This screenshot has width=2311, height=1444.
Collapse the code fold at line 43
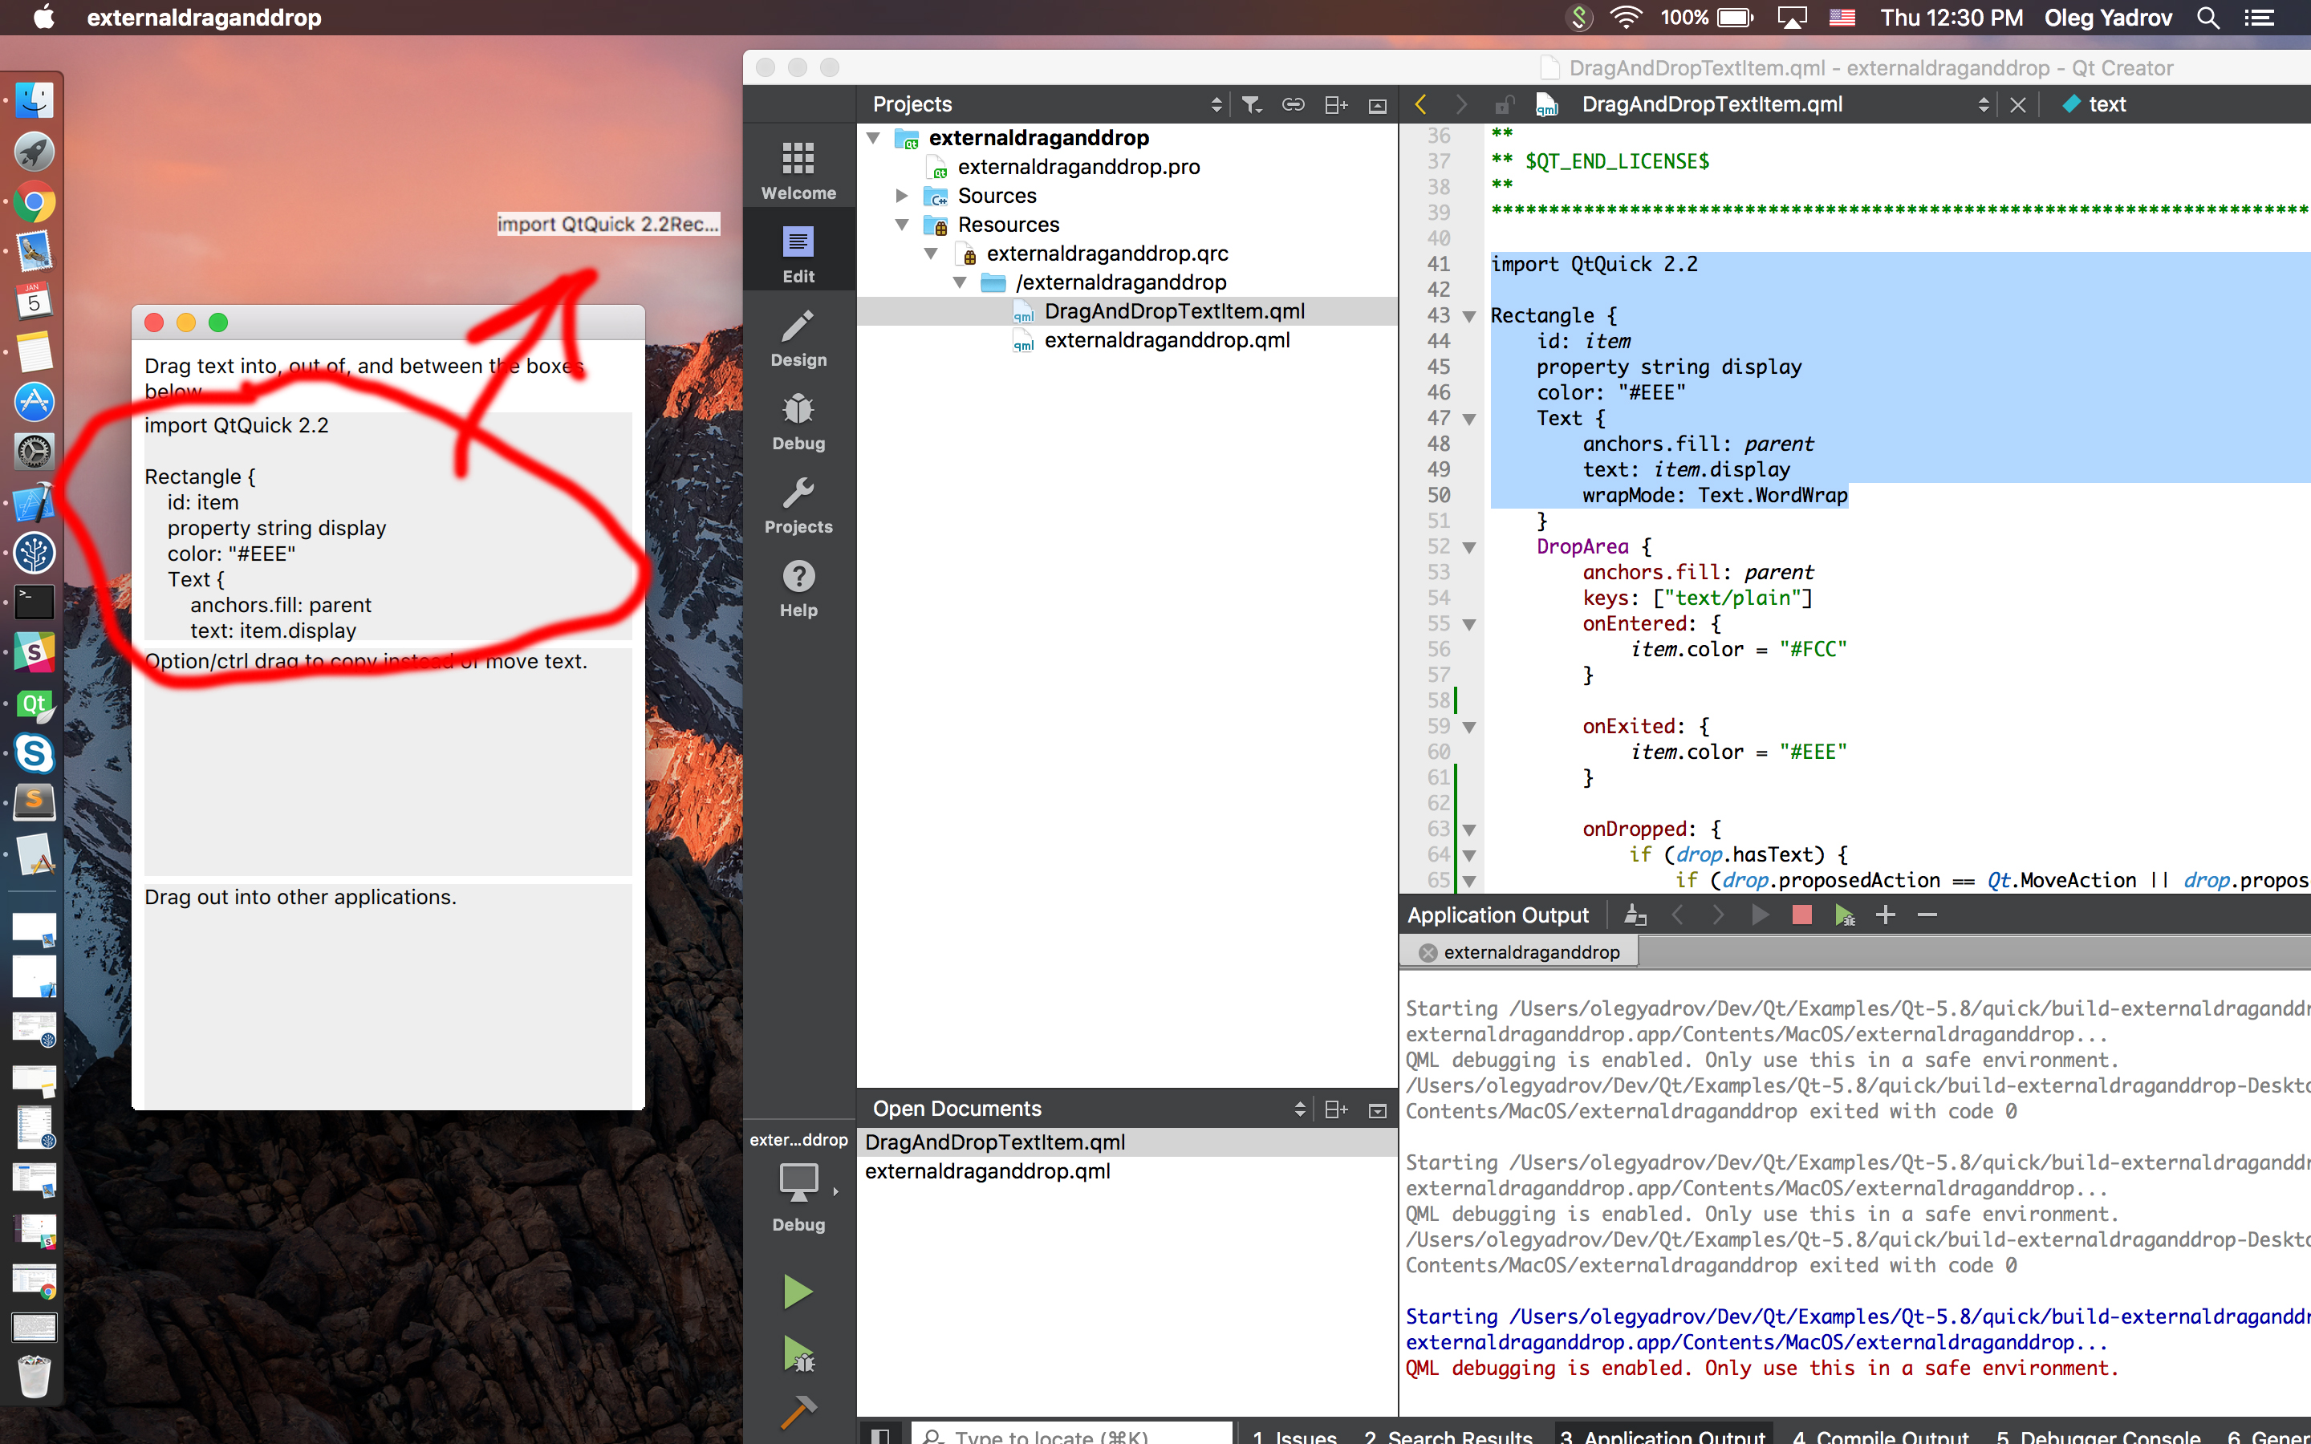click(1470, 316)
